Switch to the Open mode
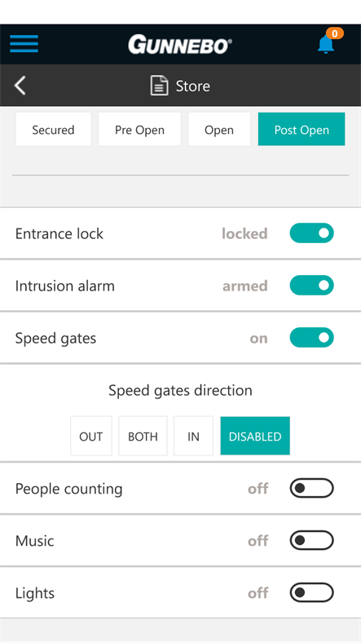Viewport: 361px width, 643px height. (219, 130)
